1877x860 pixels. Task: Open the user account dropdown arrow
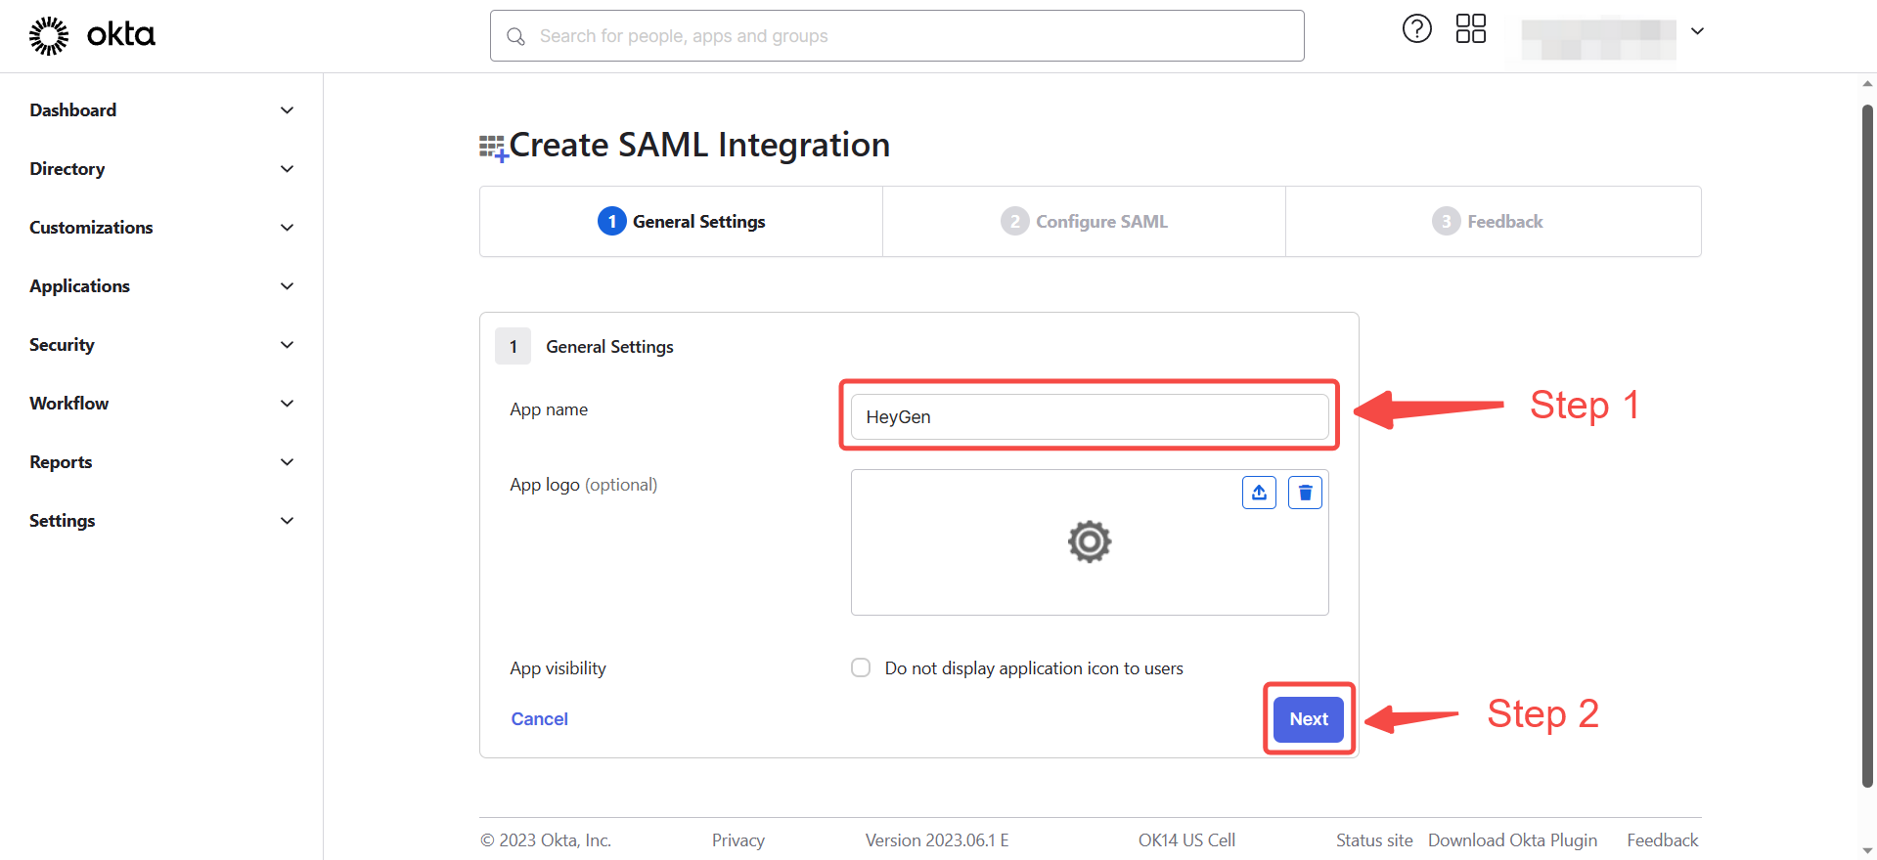pyautogui.click(x=1698, y=31)
